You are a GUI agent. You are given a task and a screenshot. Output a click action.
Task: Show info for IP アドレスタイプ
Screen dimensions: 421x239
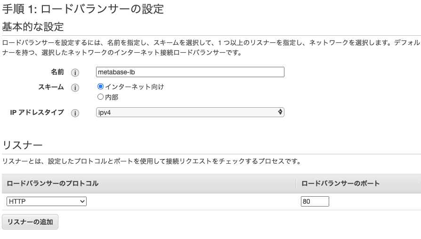click(x=75, y=113)
